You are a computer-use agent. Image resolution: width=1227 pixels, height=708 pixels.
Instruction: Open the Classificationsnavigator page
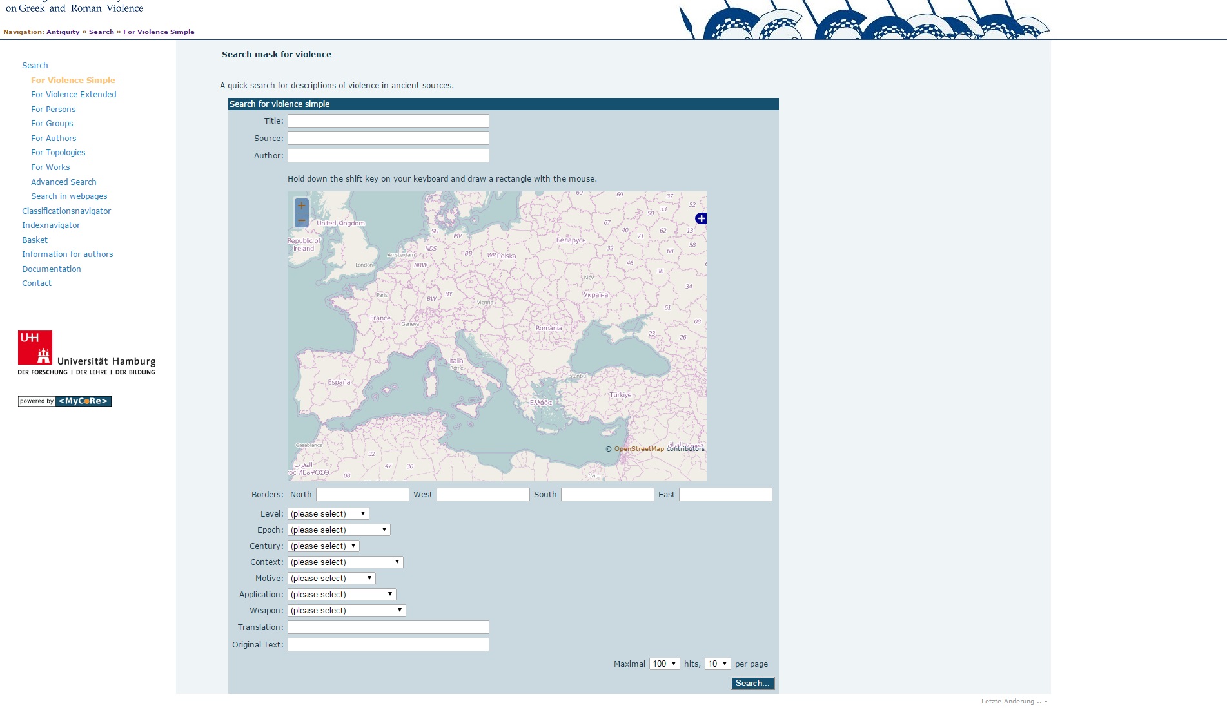[x=66, y=211]
